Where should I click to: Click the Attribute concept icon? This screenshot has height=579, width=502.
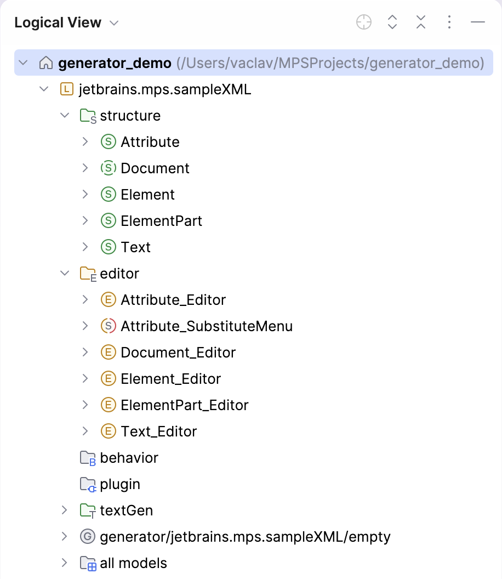point(109,142)
